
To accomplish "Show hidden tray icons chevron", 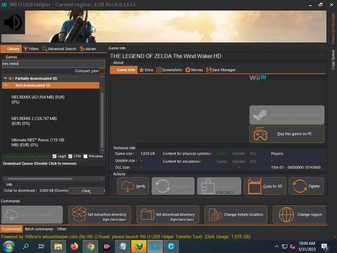I will (276, 246).
